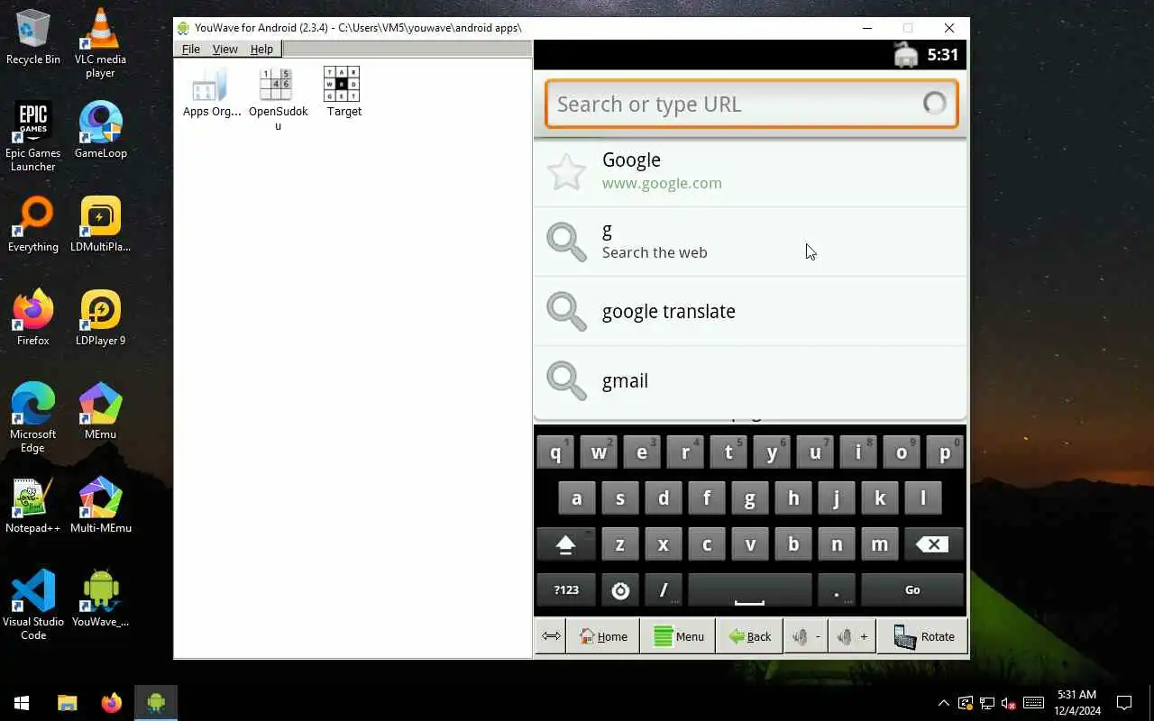1154x721 pixels.
Task: Select the 'google translate' suggestion
Action: (750, 311)
